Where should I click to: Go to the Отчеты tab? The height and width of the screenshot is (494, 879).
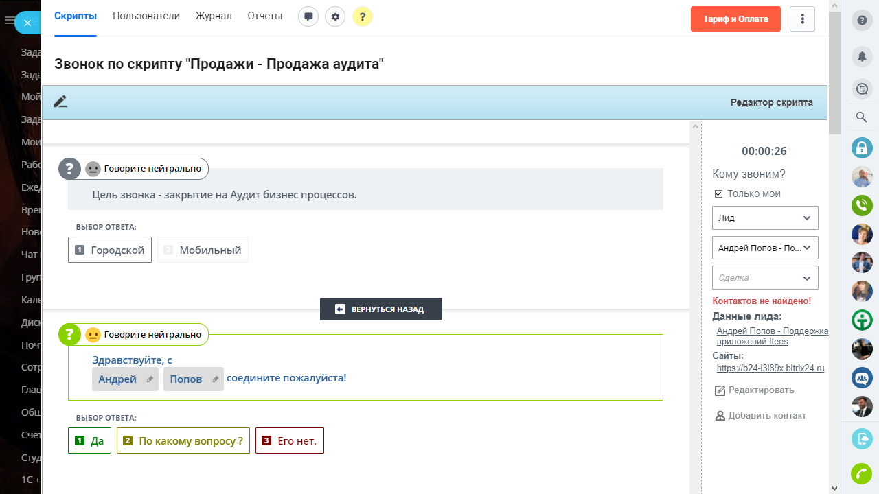pyautogui.click(x=265, y=16)
